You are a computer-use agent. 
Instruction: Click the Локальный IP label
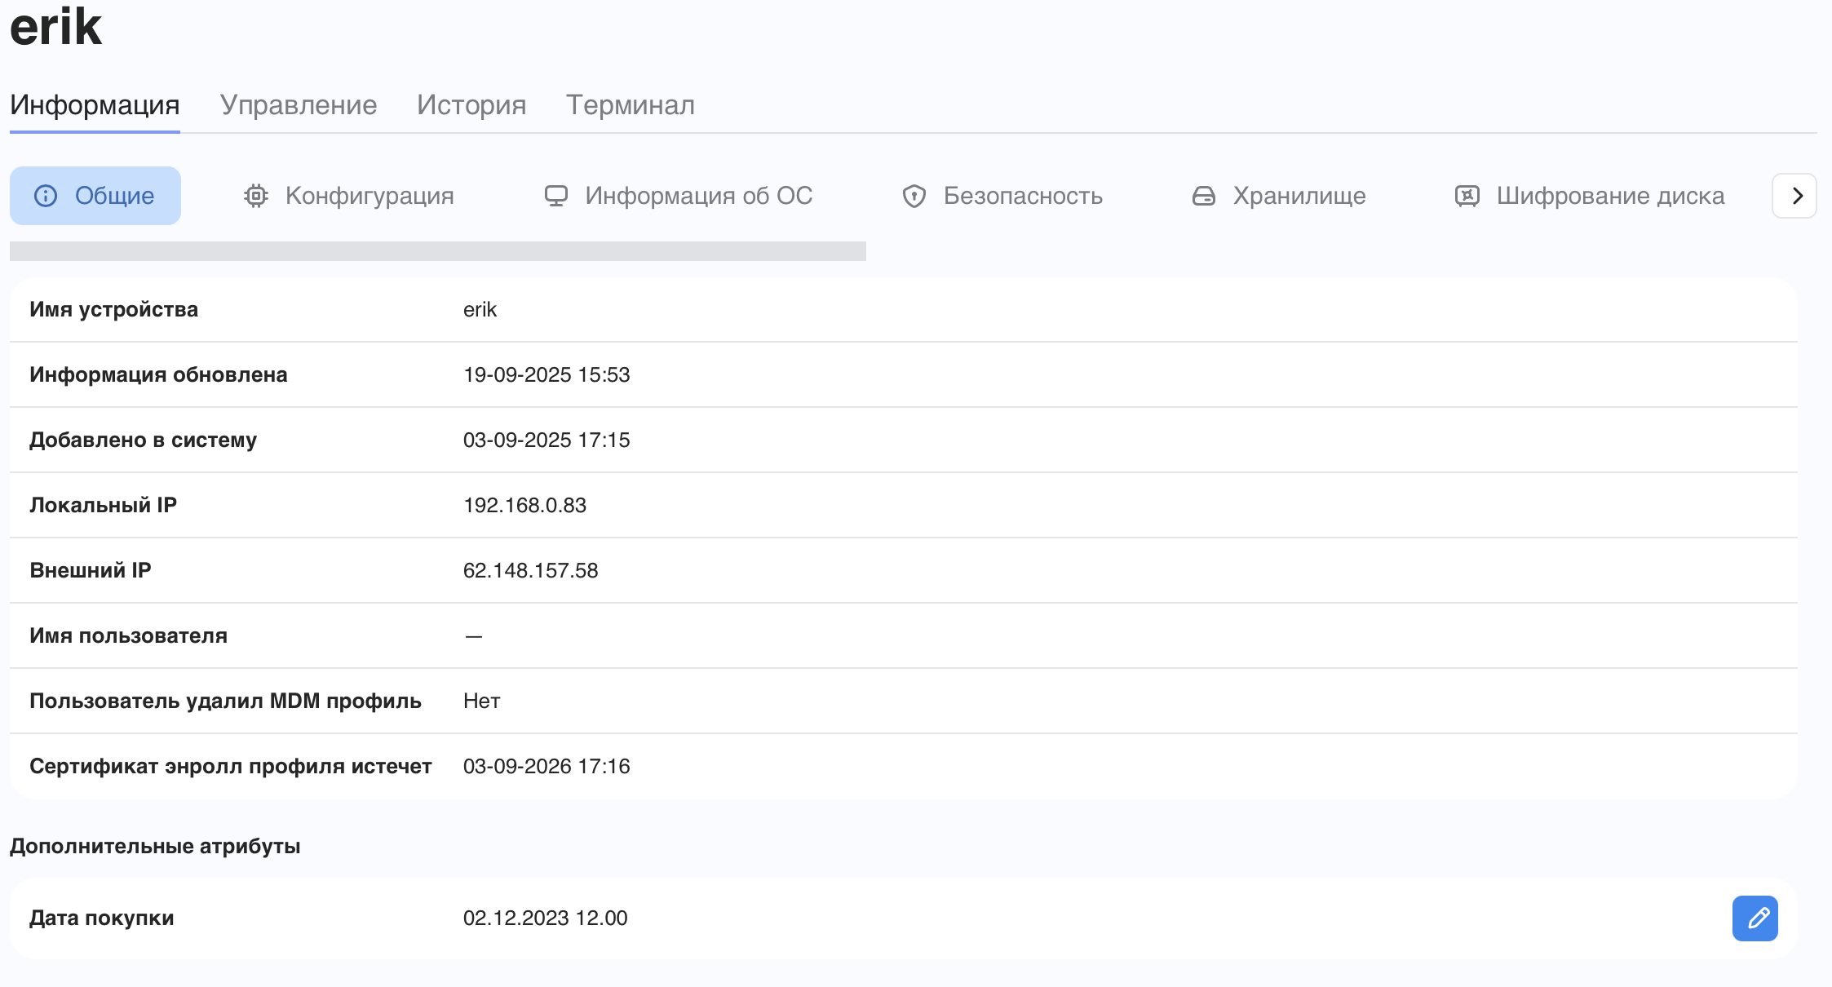point(103,505)
